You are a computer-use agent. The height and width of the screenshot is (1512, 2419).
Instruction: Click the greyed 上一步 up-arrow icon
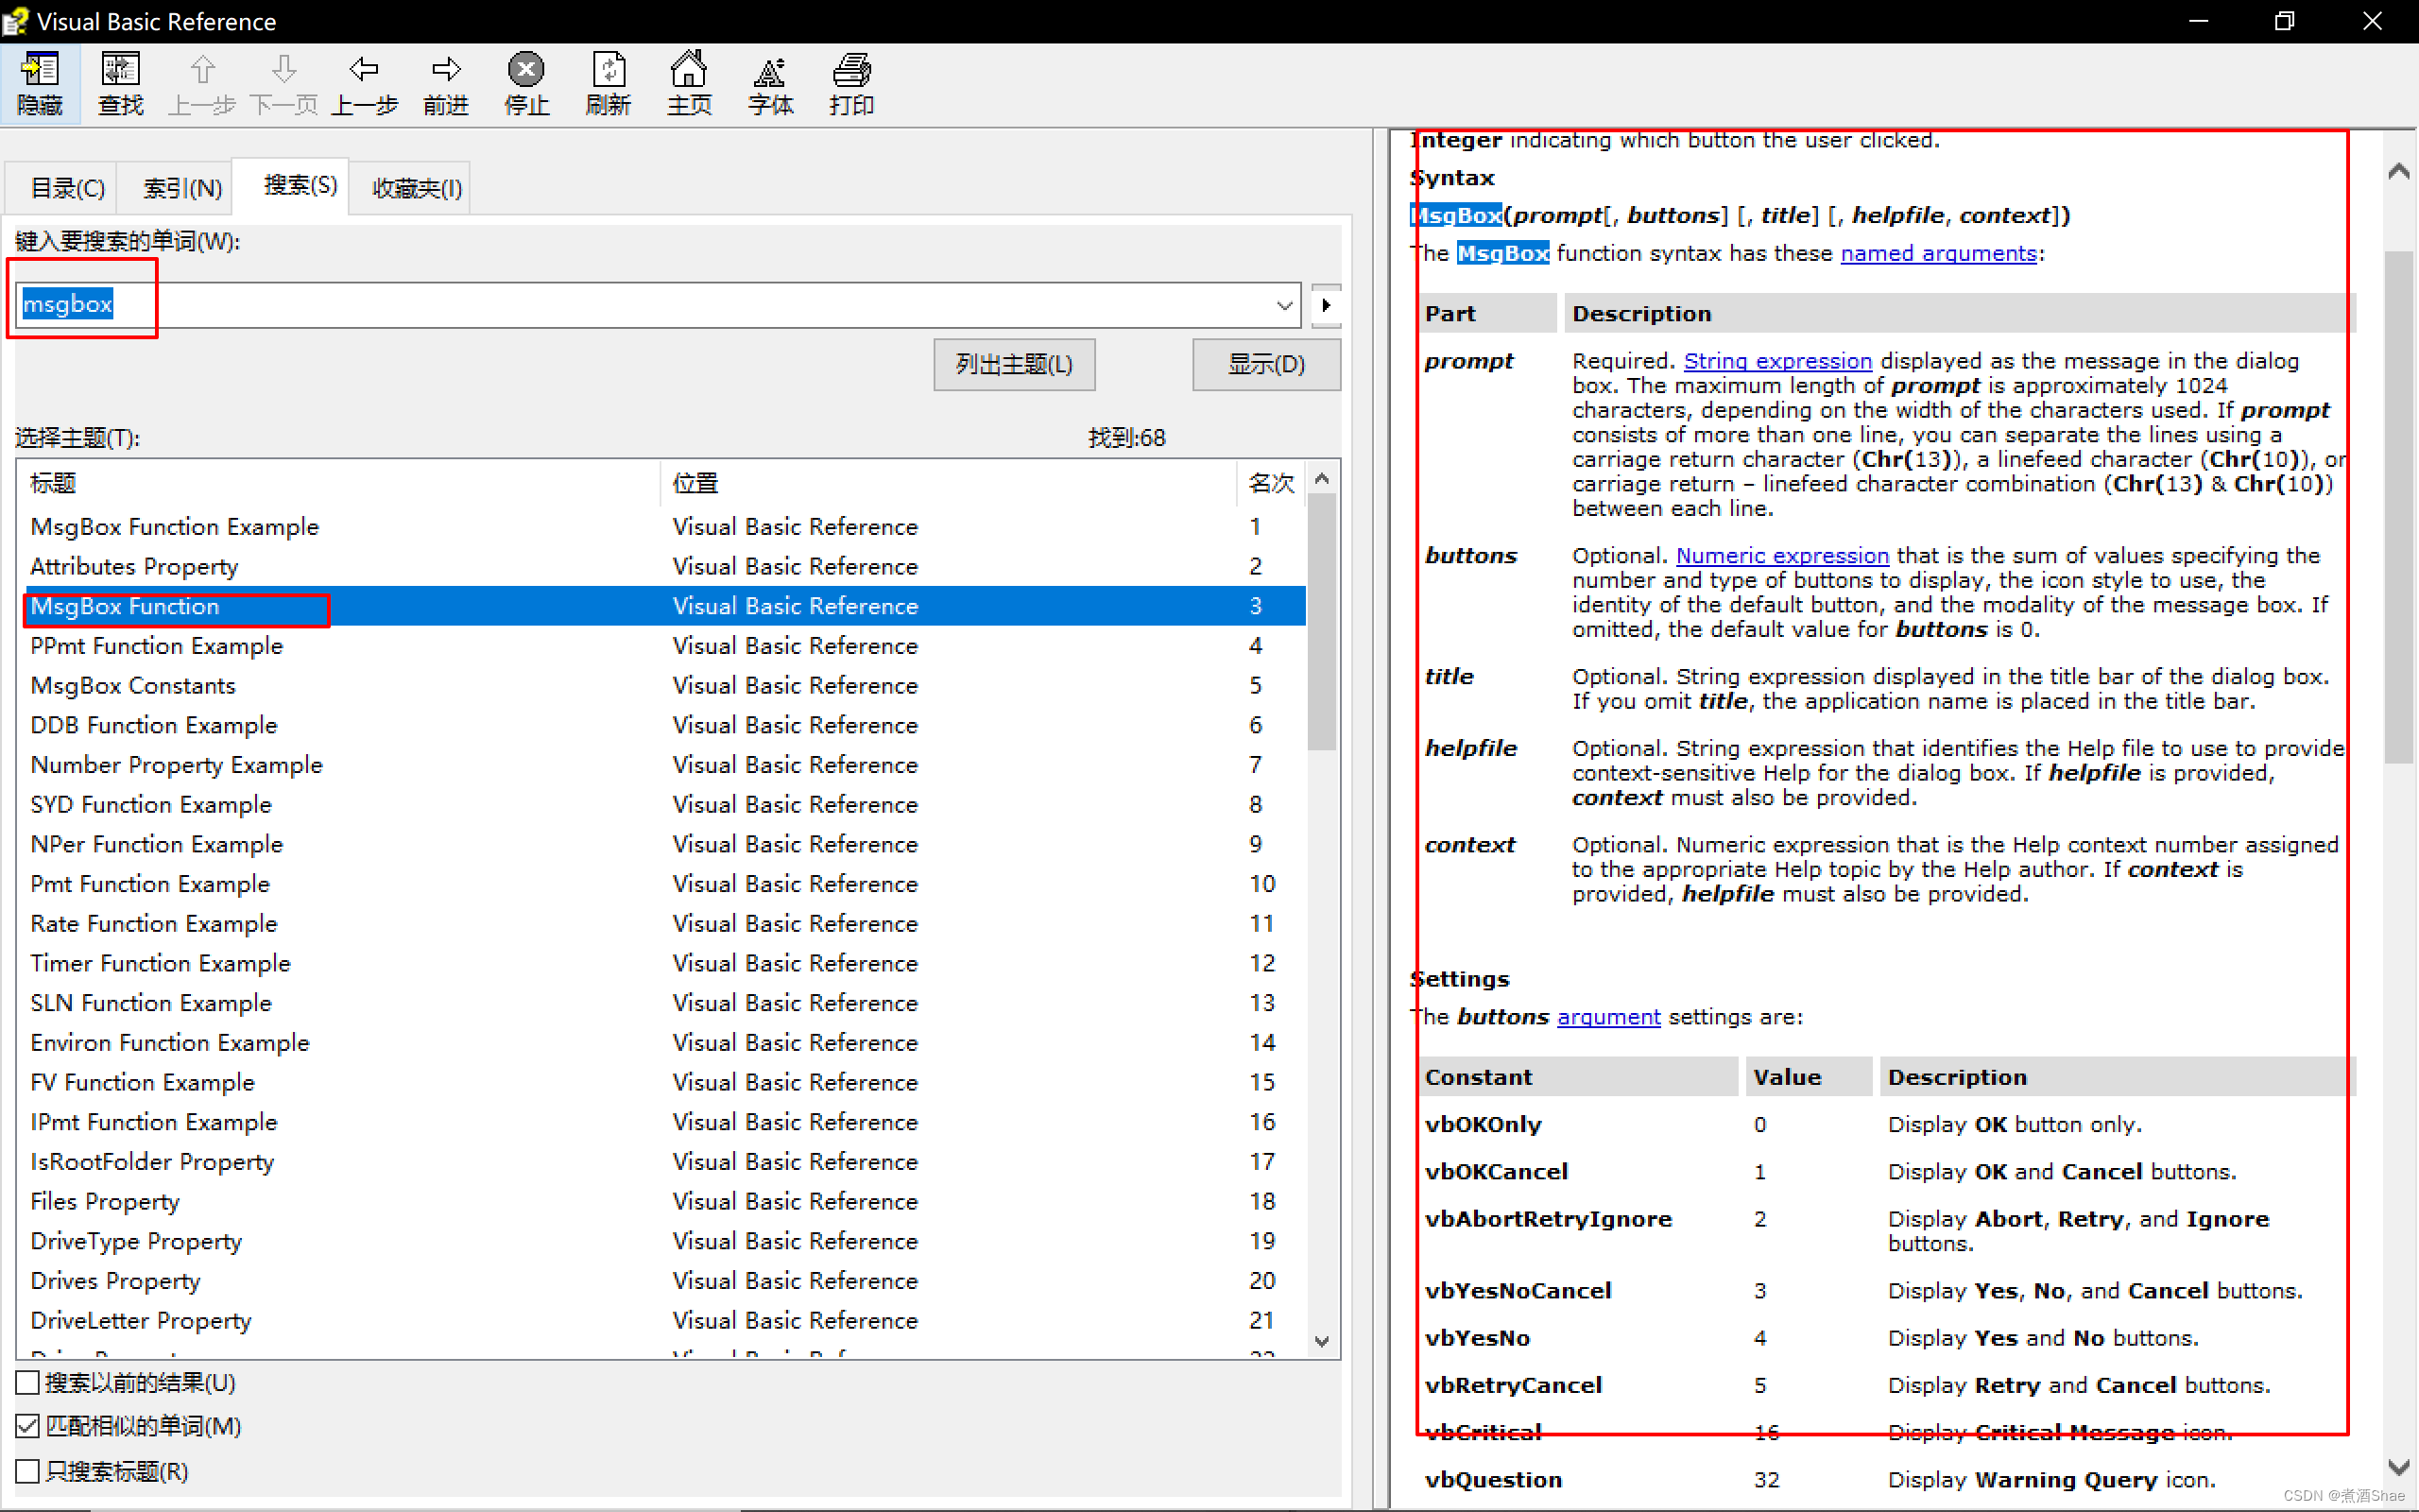[202, 84]
